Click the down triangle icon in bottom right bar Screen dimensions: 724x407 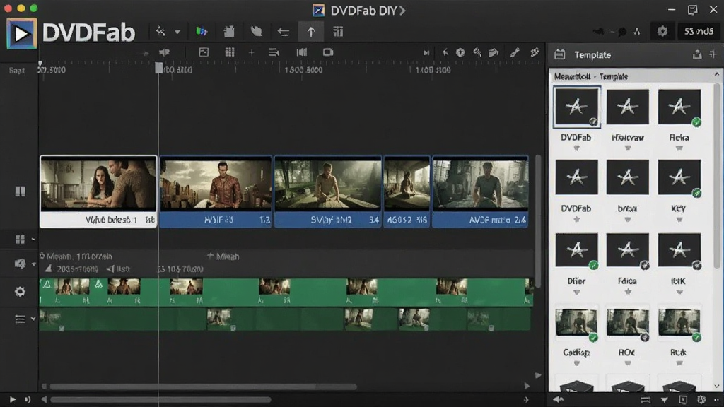[665, 400]
